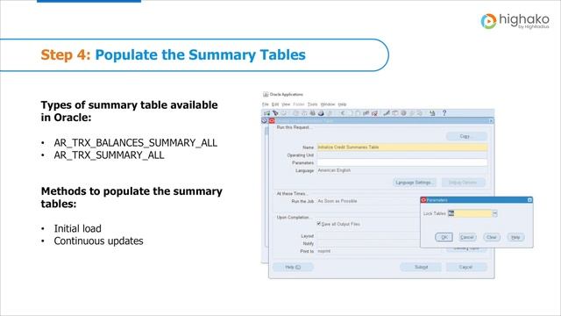Click the Submit button

(x=421, y=267)
